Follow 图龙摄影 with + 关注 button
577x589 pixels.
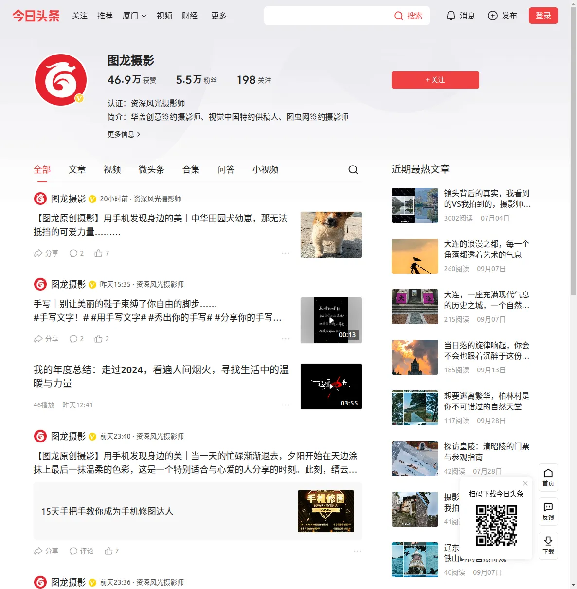tap(435, 80)
